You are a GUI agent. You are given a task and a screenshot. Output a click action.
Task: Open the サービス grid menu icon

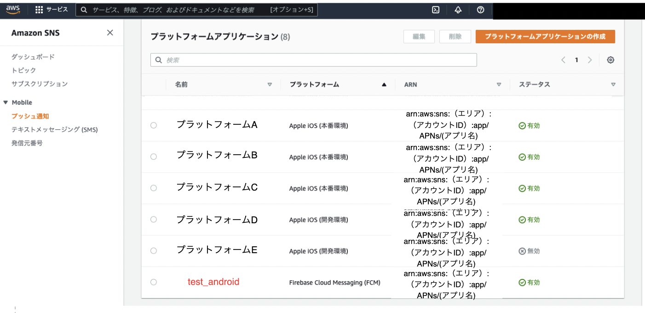(x=39, y=10)
